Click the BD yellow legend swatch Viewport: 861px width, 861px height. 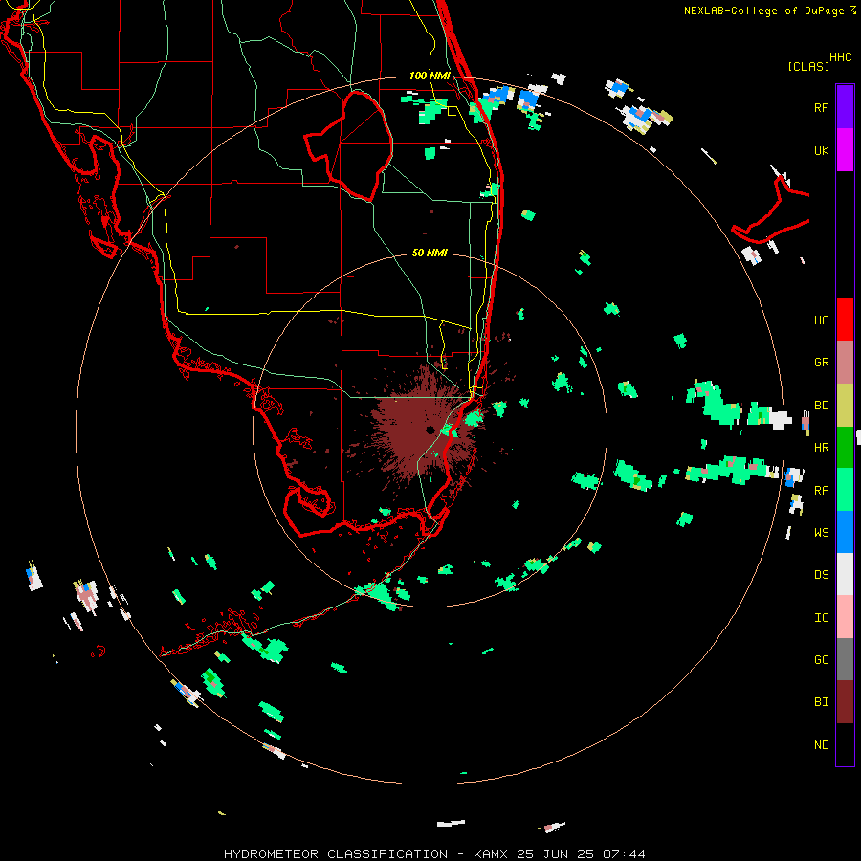point(845,406)
